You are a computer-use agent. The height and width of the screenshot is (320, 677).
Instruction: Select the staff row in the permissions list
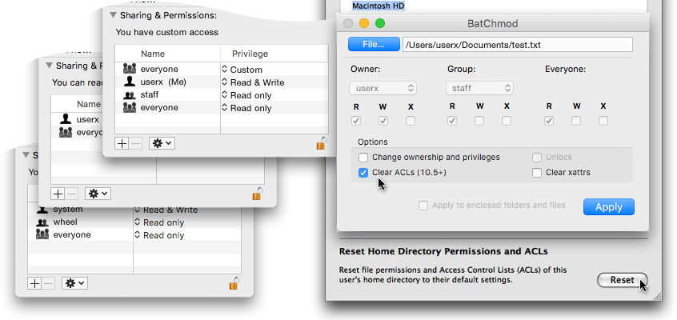tap(222, 95)
